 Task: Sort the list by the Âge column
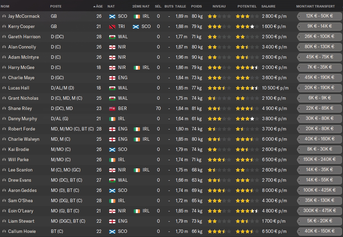99,6
